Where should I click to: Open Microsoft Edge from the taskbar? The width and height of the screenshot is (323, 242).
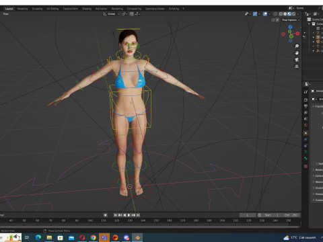(38, 237)
